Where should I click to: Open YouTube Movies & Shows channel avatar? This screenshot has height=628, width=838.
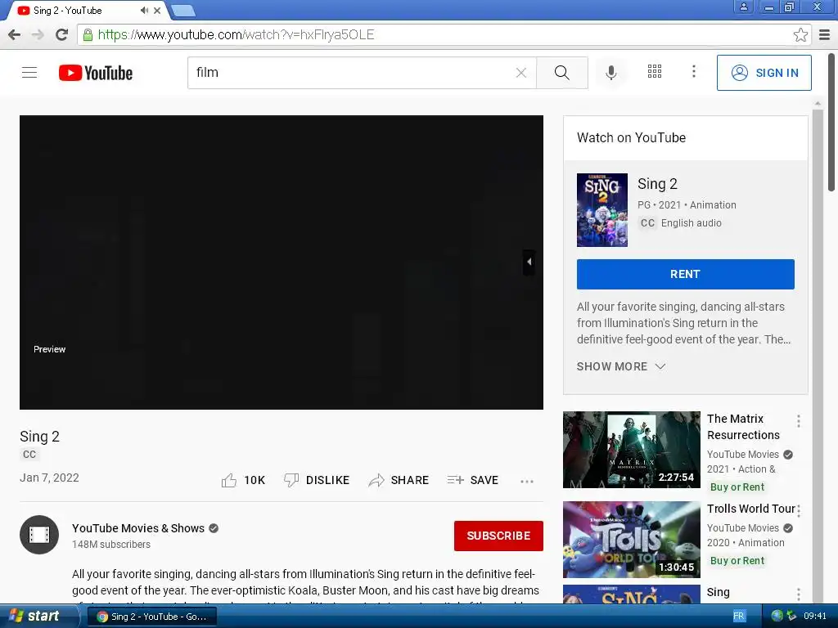pyautogui.click(x=39, y=535)
